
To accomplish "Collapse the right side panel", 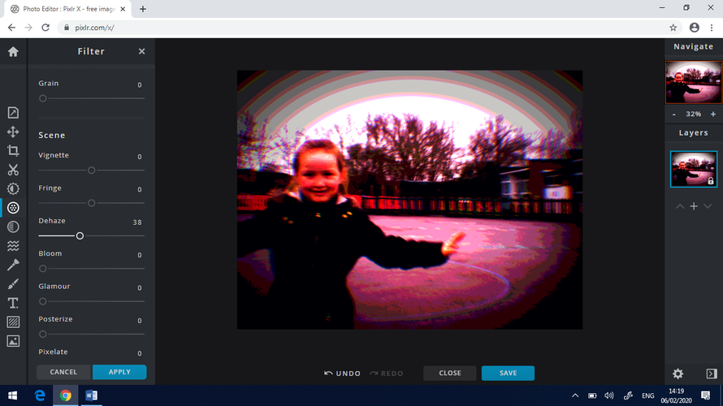I will pyautogui.click(x=711, y=374).
